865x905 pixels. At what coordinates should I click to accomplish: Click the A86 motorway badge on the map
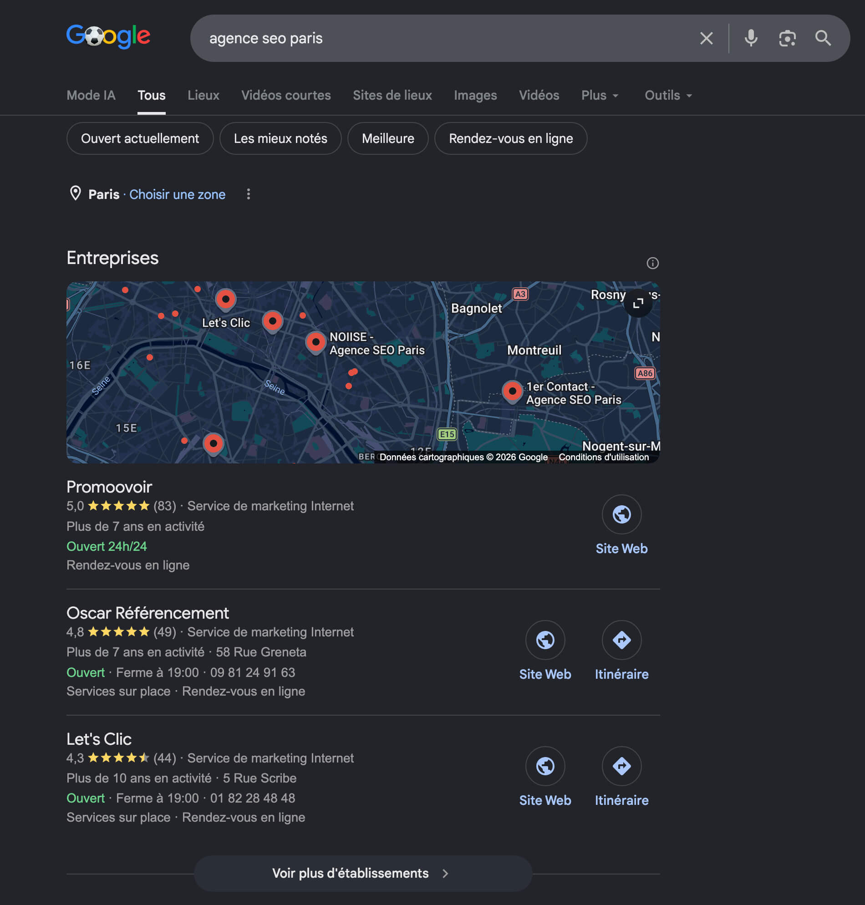(x=645, y=373)
